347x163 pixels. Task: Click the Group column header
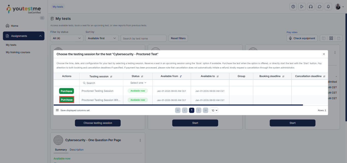[241, 76]
